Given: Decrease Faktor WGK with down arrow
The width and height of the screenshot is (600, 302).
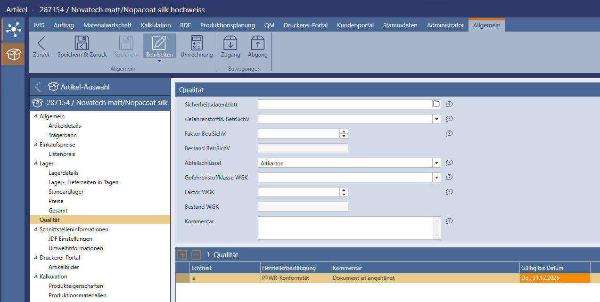Looking at the screenshot, I should pyautogui.click(x=344, y=194).
